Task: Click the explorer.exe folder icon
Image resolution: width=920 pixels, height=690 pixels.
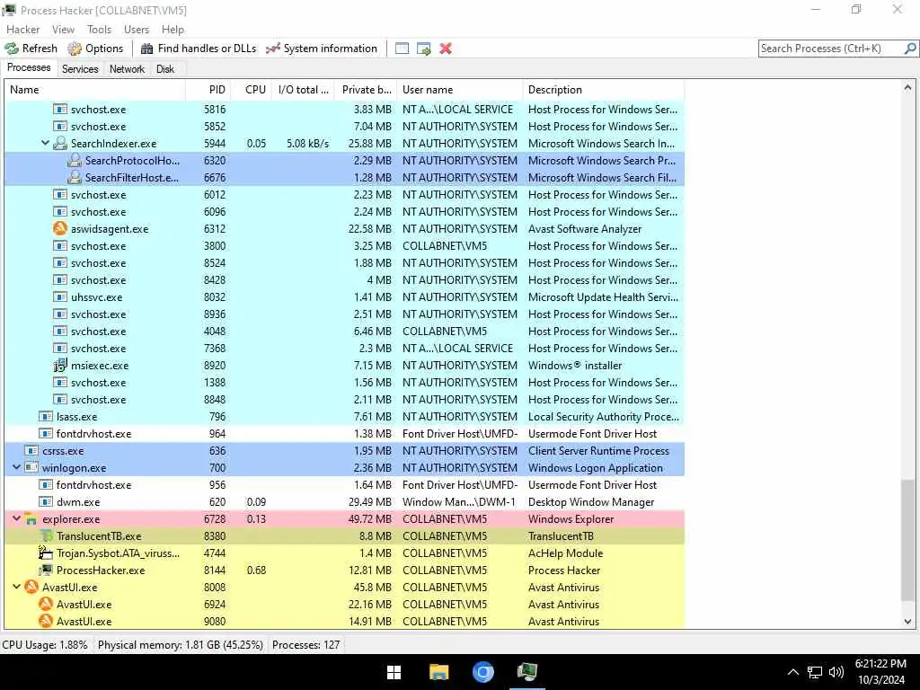Action: coord(31,518)
